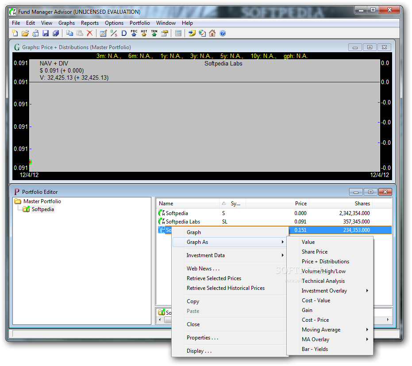Image resolution: width=412 pixels, height=366 pixels.
Task: Sort by the Price column header
Action: pos(277,204)
